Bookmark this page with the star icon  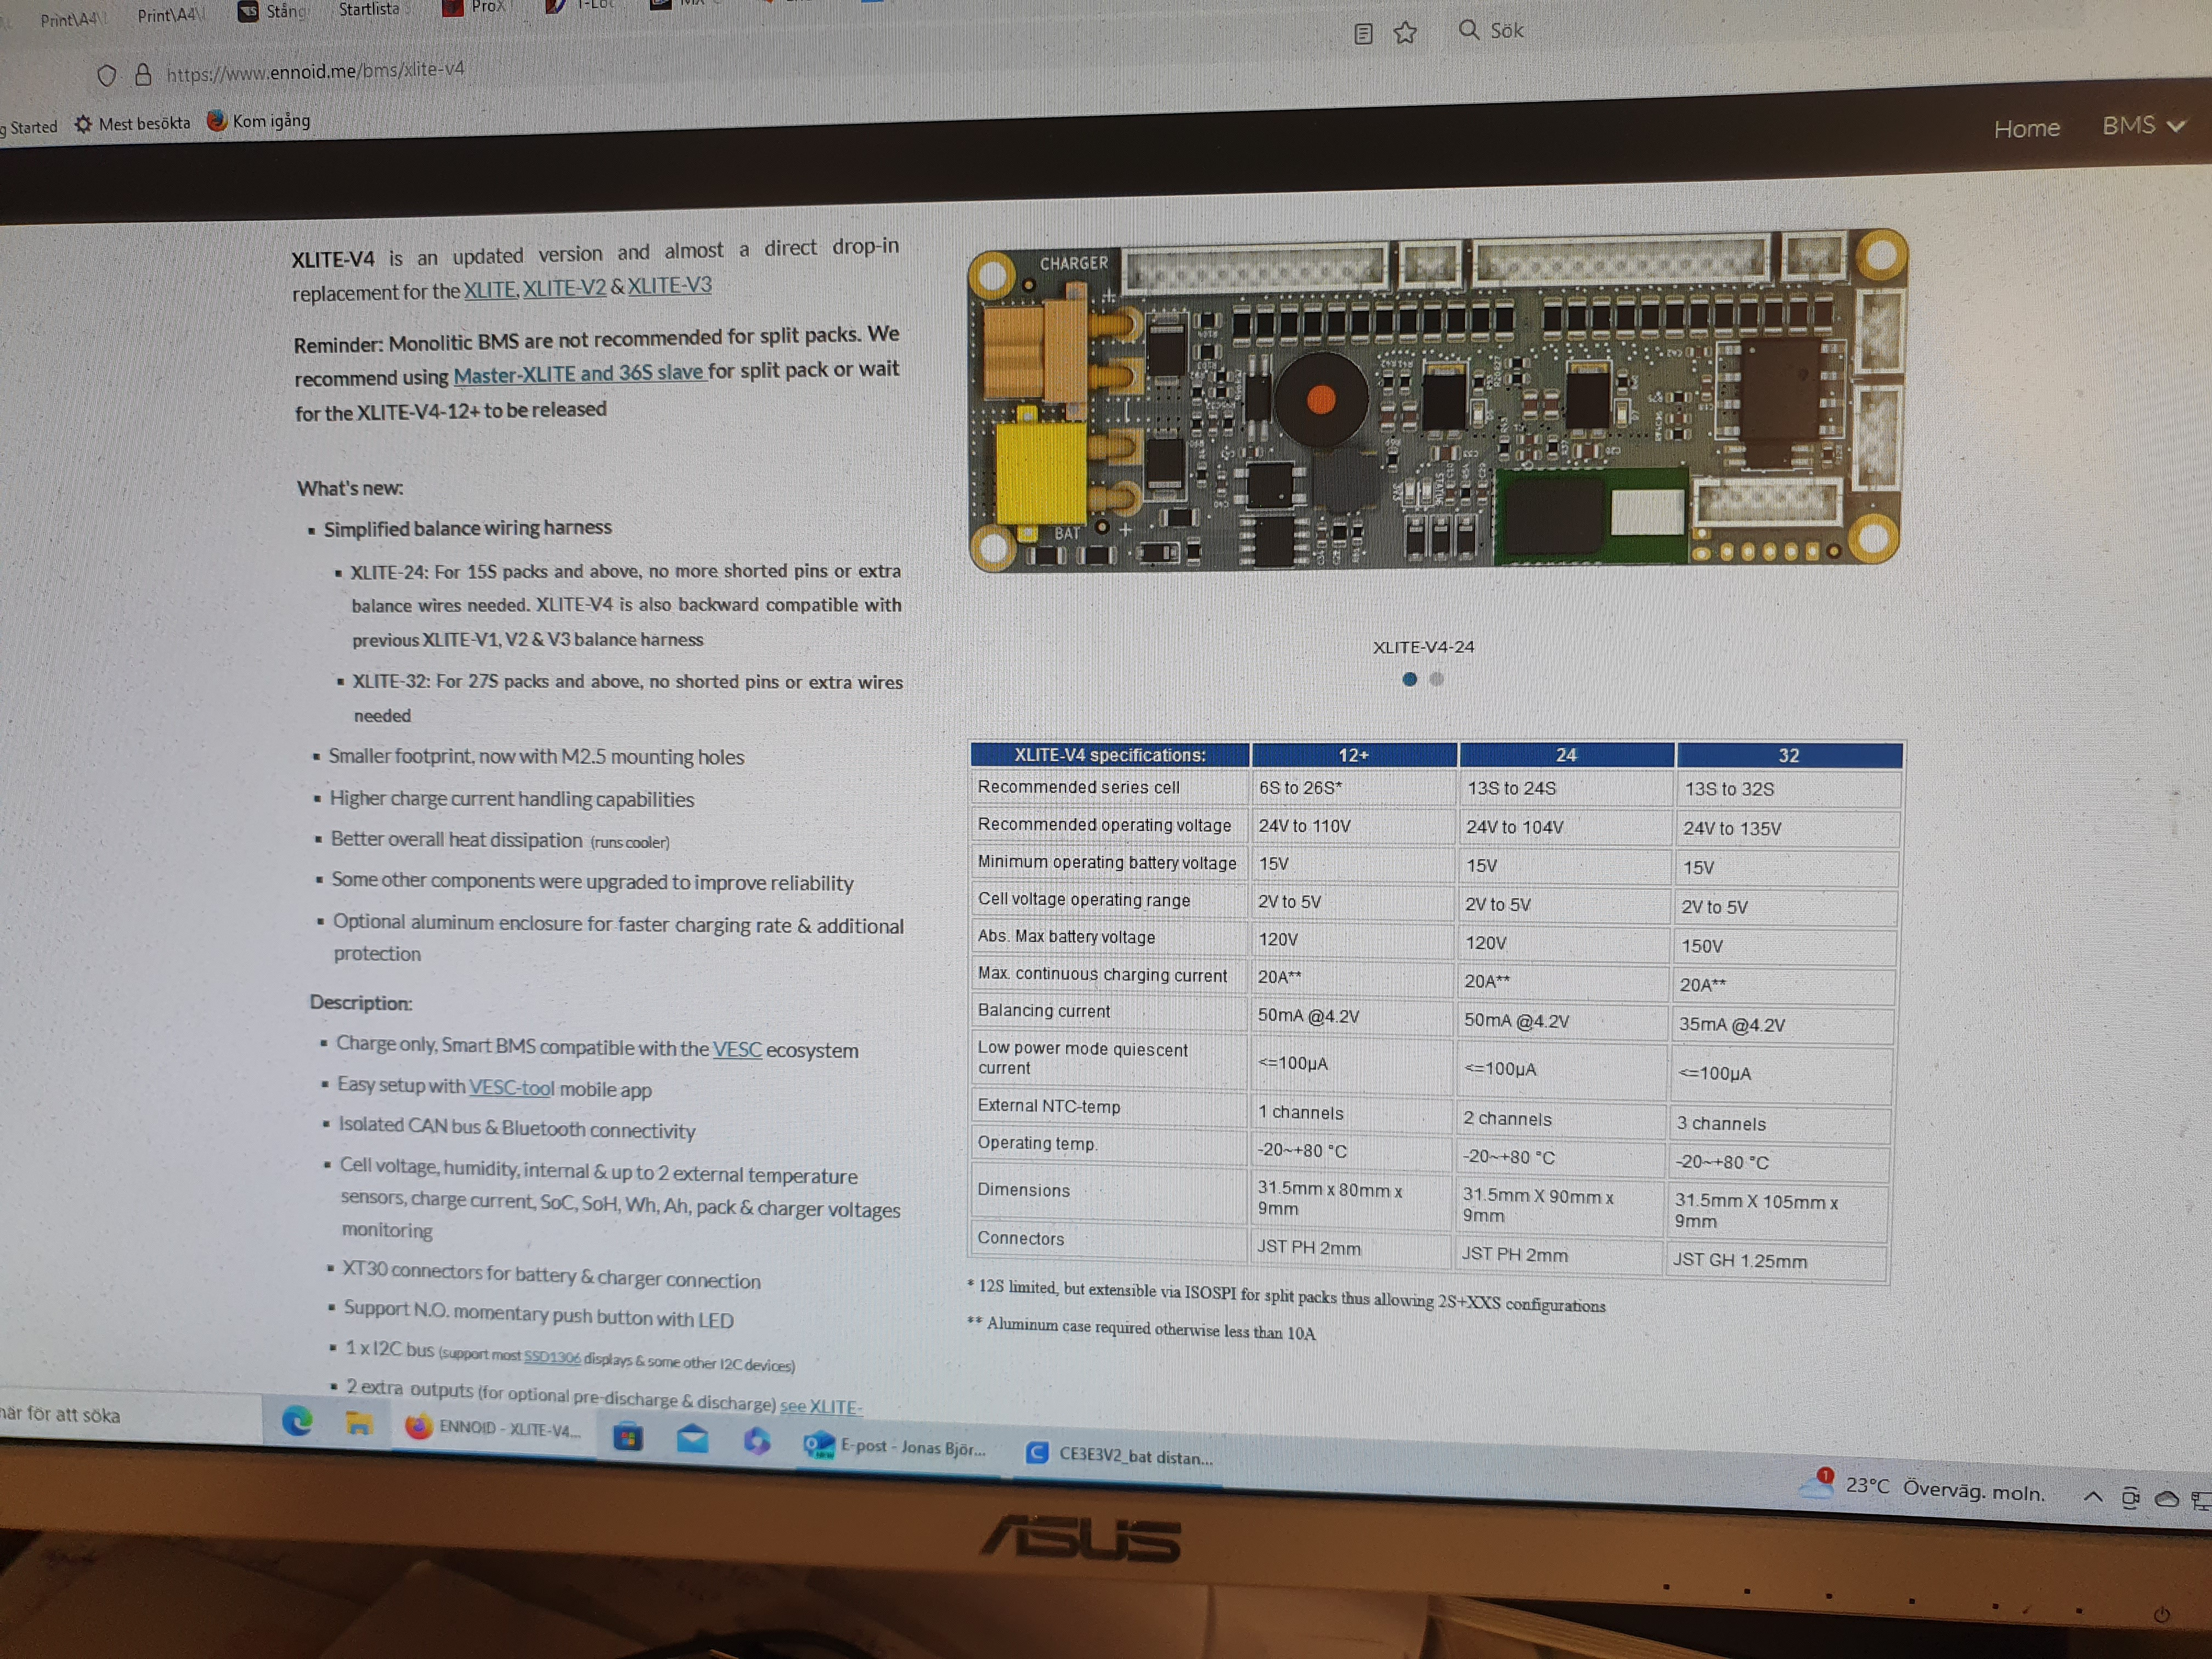(1405, 33)
